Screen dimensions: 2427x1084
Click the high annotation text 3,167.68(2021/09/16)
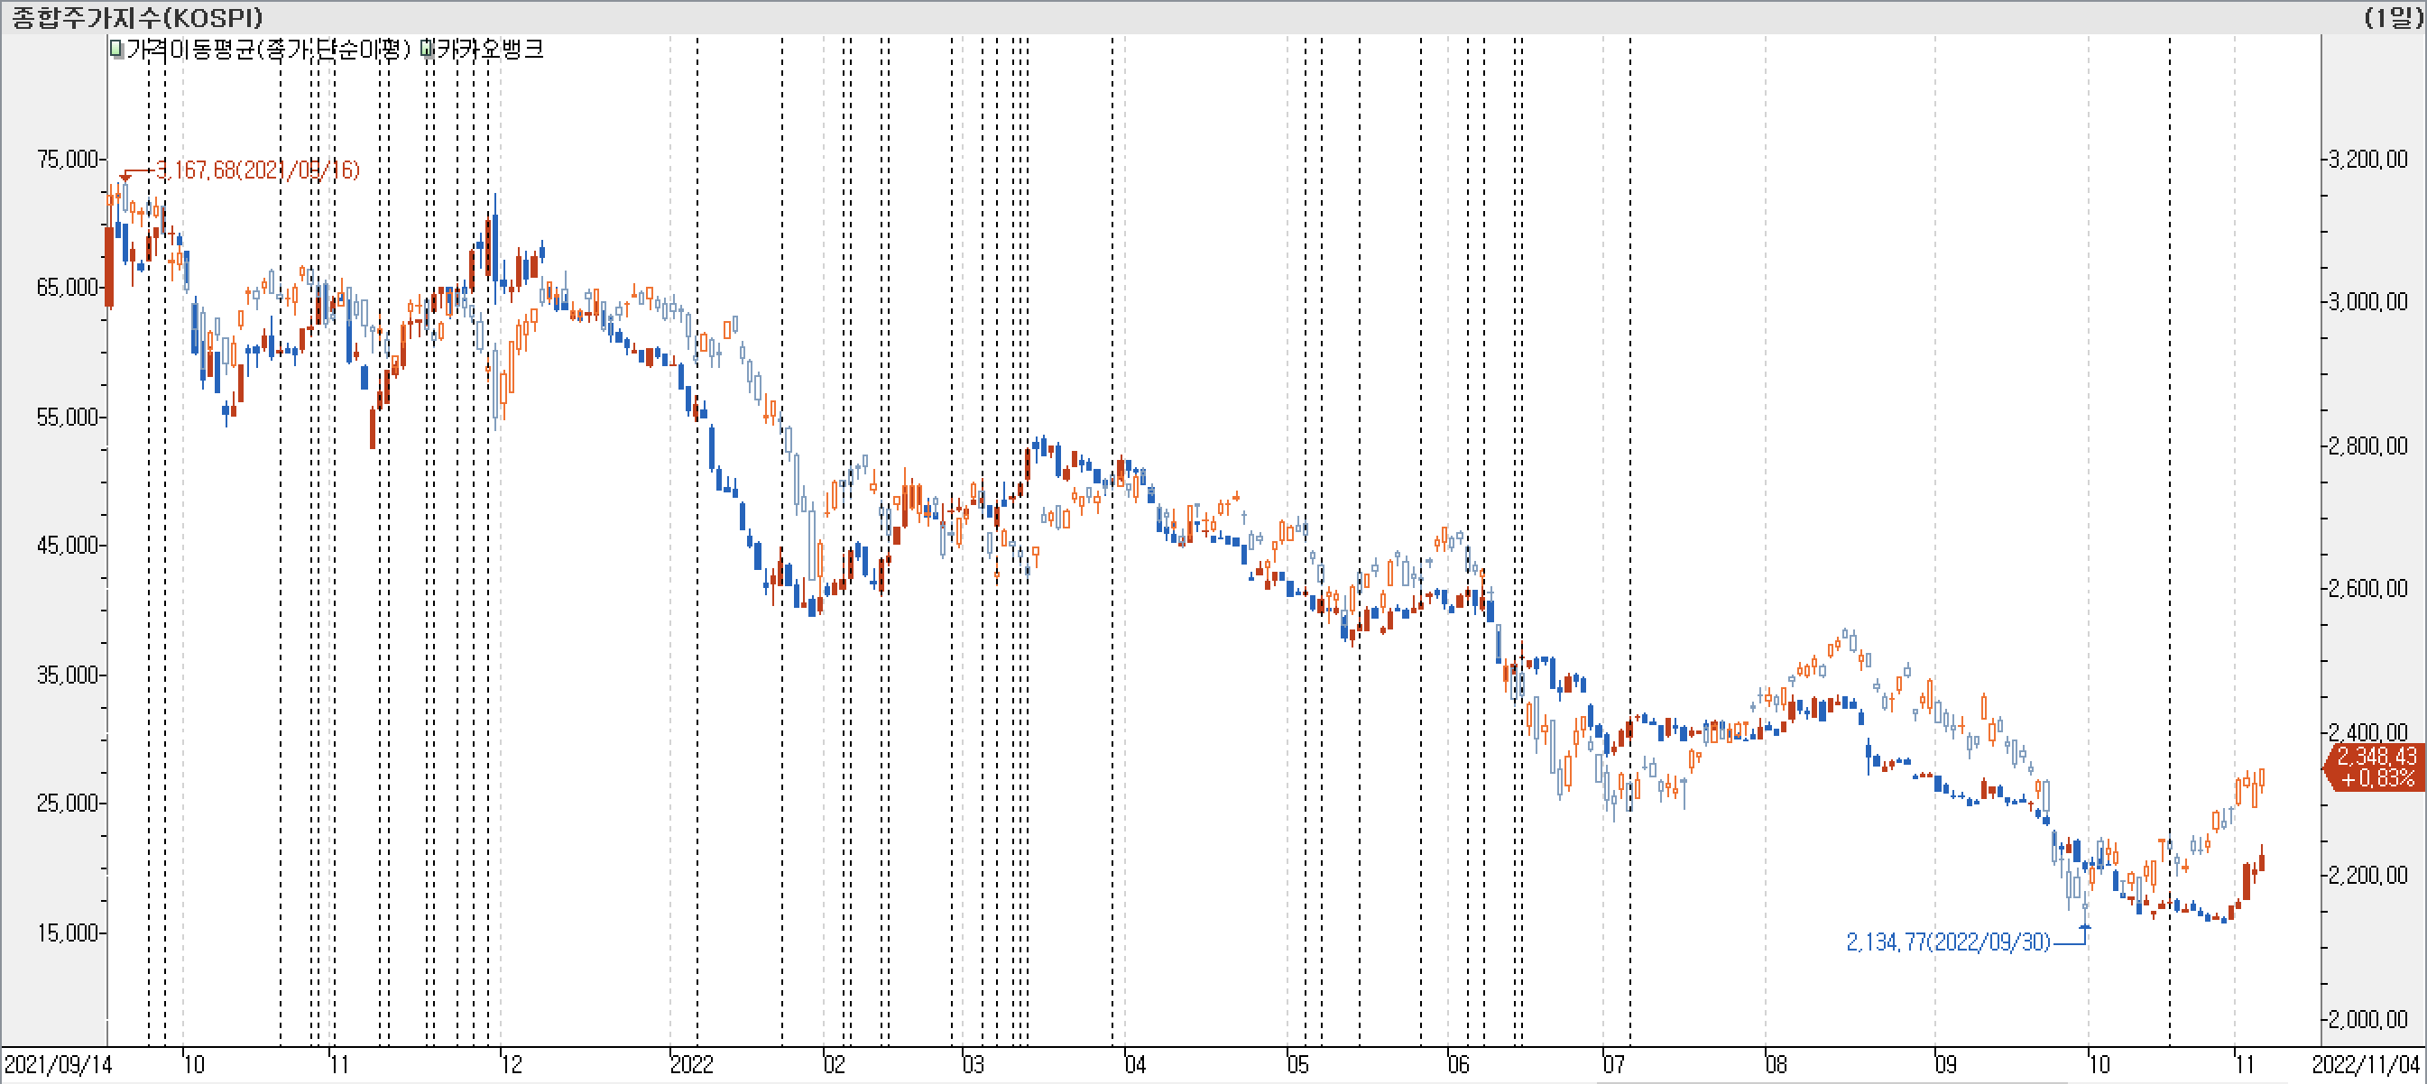257,170
